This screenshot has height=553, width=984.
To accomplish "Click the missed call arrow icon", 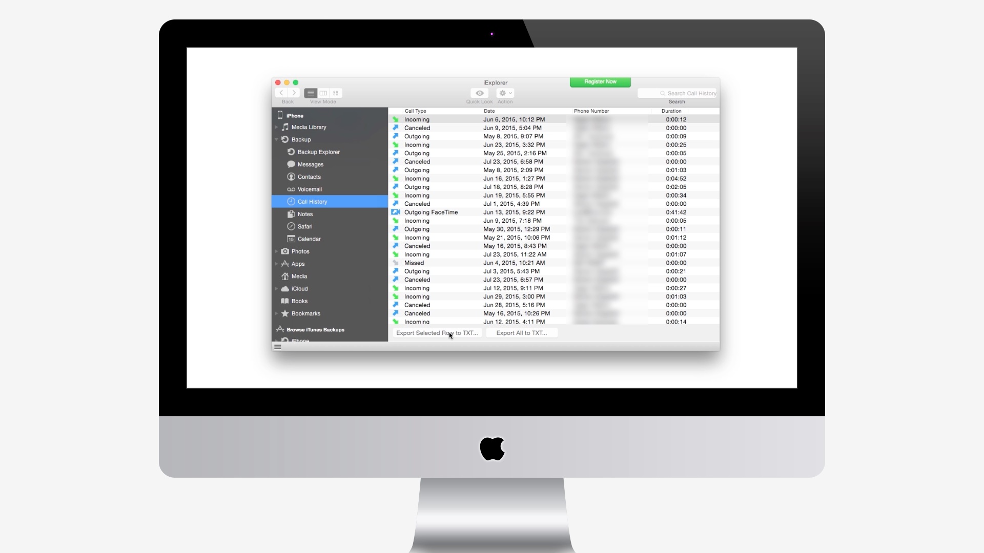I will 396,263.
